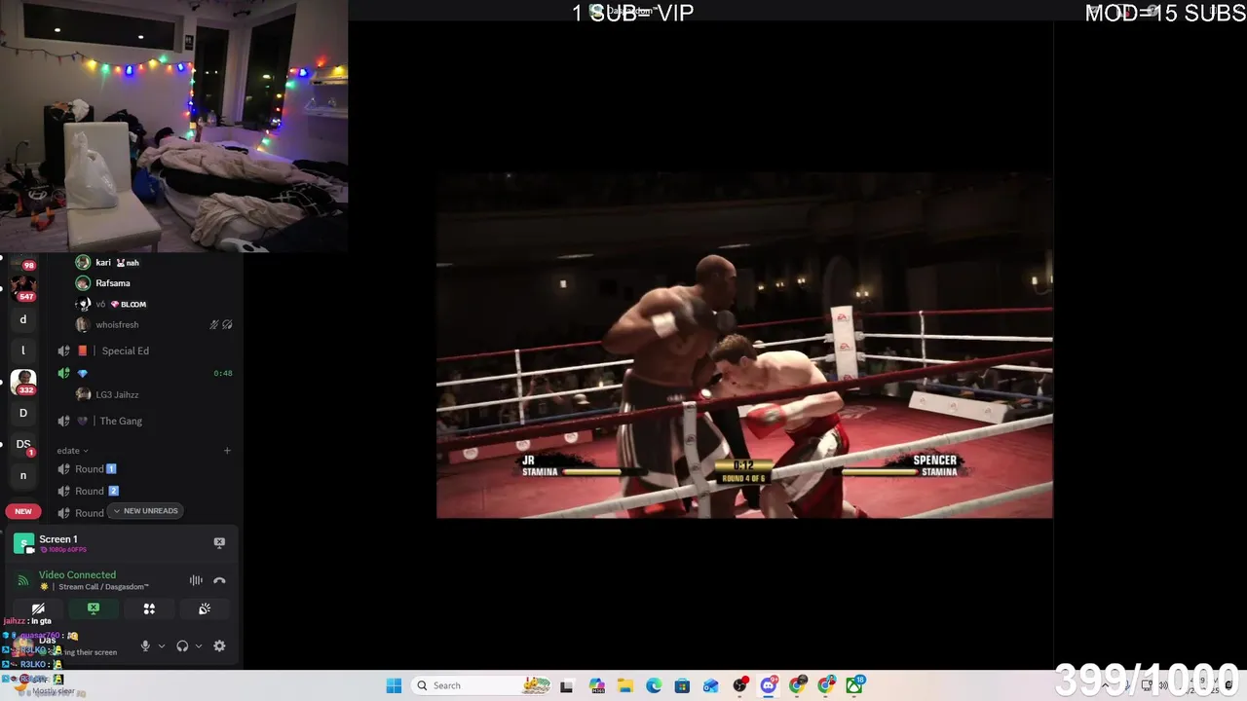Join the Round 1 voice channel

[144, 468]
